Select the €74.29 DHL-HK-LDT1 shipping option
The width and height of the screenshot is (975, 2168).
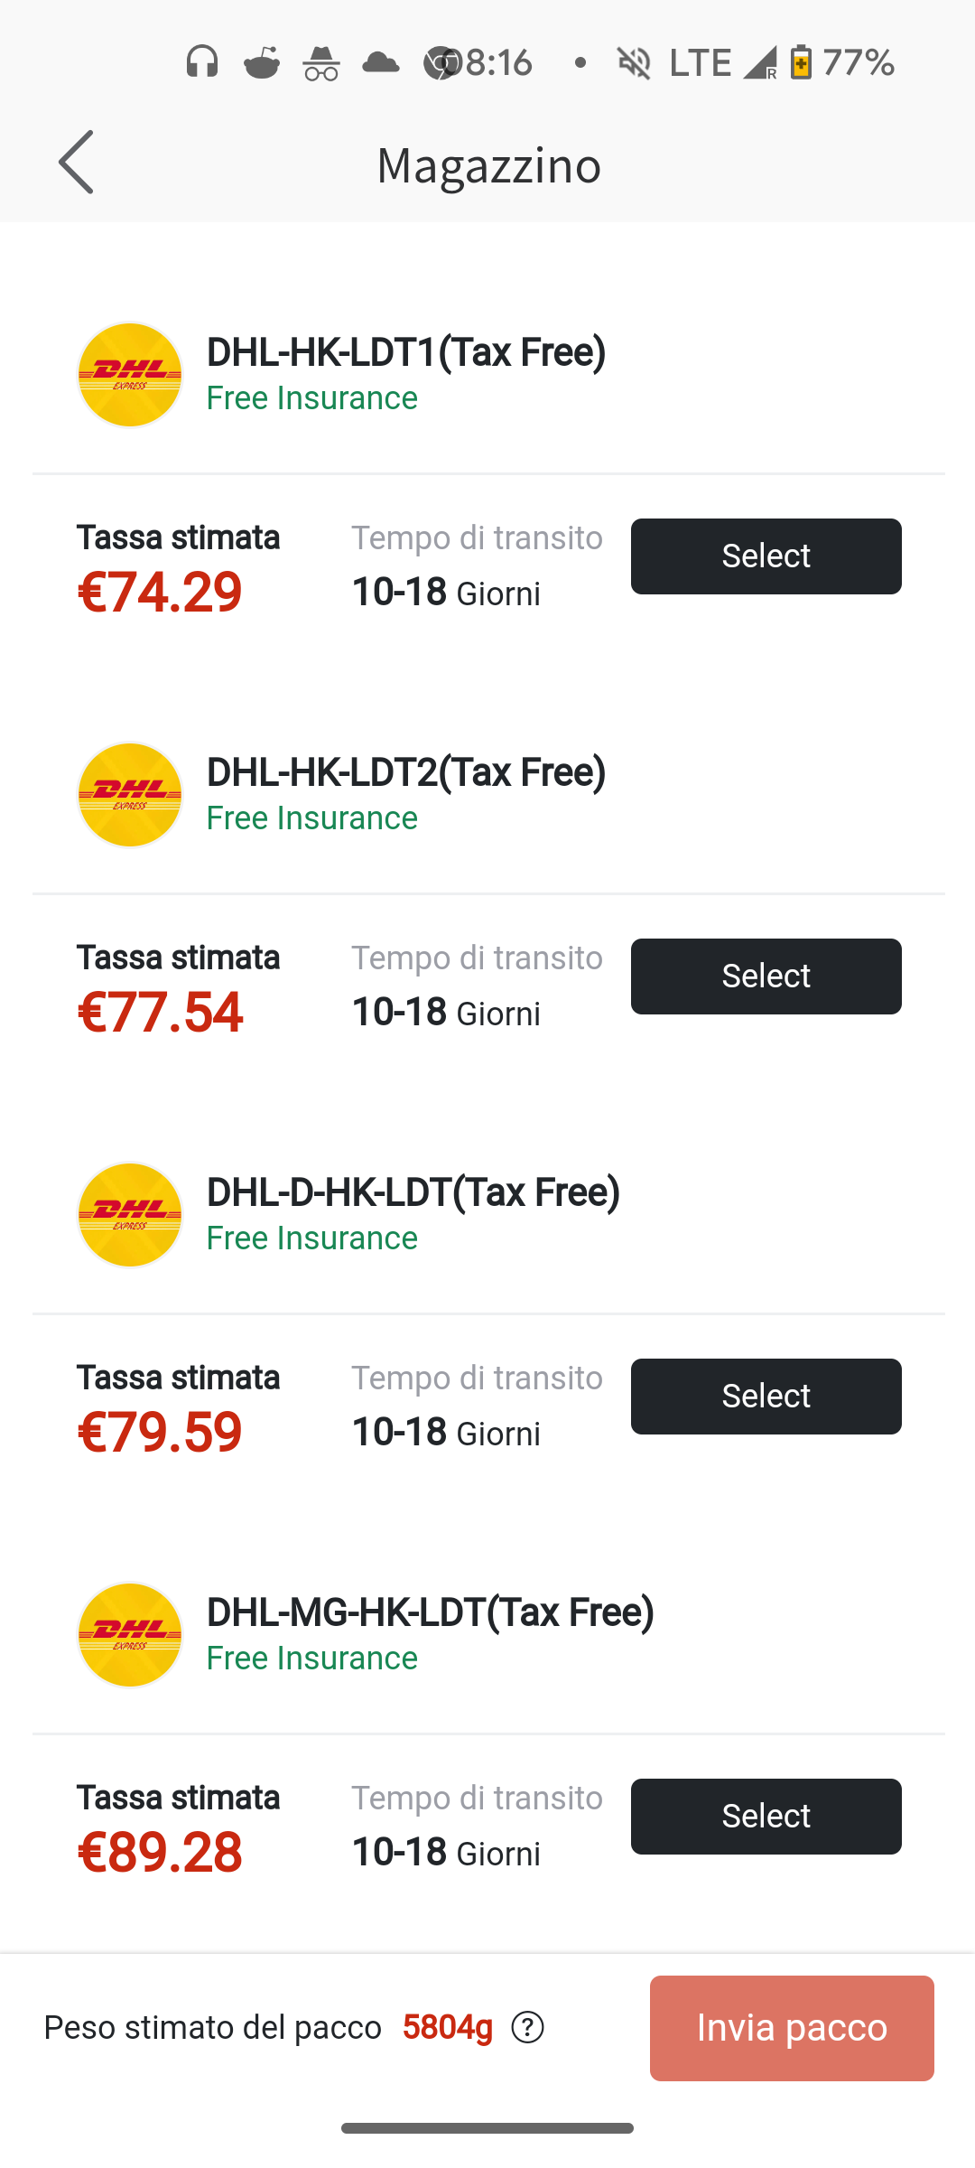click(x=766, y=556)
